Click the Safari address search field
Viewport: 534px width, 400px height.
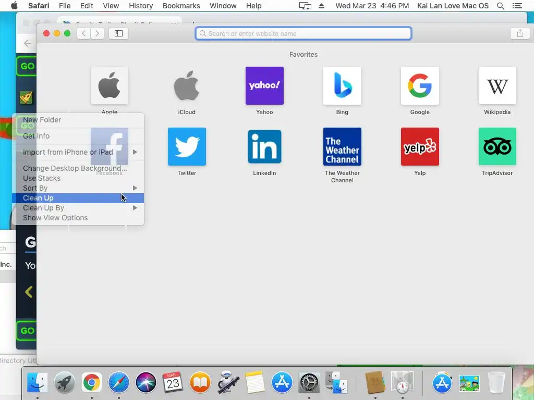pyautogui.click(x=304, y=33)
